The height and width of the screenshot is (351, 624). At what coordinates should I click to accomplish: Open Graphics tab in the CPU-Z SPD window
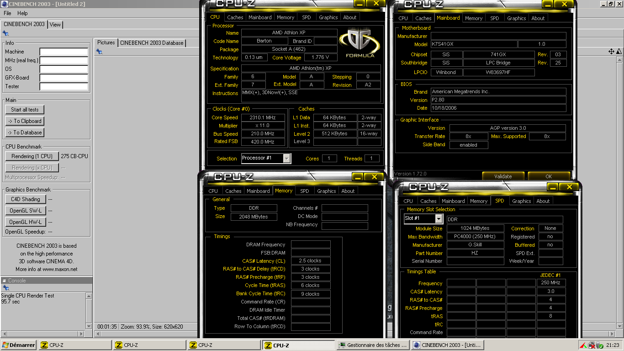pyautogui.click(x=522, y=201)
